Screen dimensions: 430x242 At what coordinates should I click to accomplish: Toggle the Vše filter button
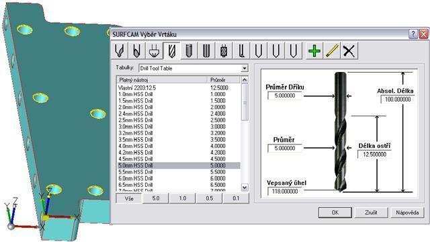pyautogui.click(x=129, y=198)
